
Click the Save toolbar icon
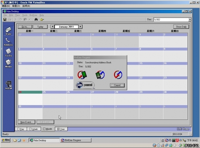click(5, 19)
